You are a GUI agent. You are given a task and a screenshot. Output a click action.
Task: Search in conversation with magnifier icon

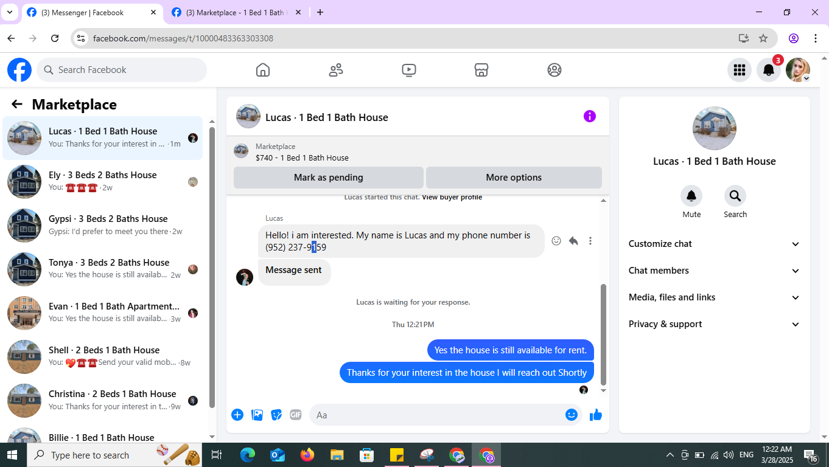[x=735, y=196]
